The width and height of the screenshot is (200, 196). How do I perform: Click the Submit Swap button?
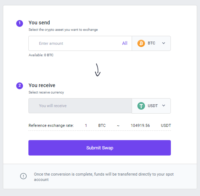point(100,148)
